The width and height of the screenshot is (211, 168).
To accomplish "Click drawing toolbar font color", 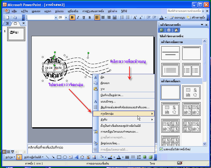I will pyautogui.click(x=119, y=157).
